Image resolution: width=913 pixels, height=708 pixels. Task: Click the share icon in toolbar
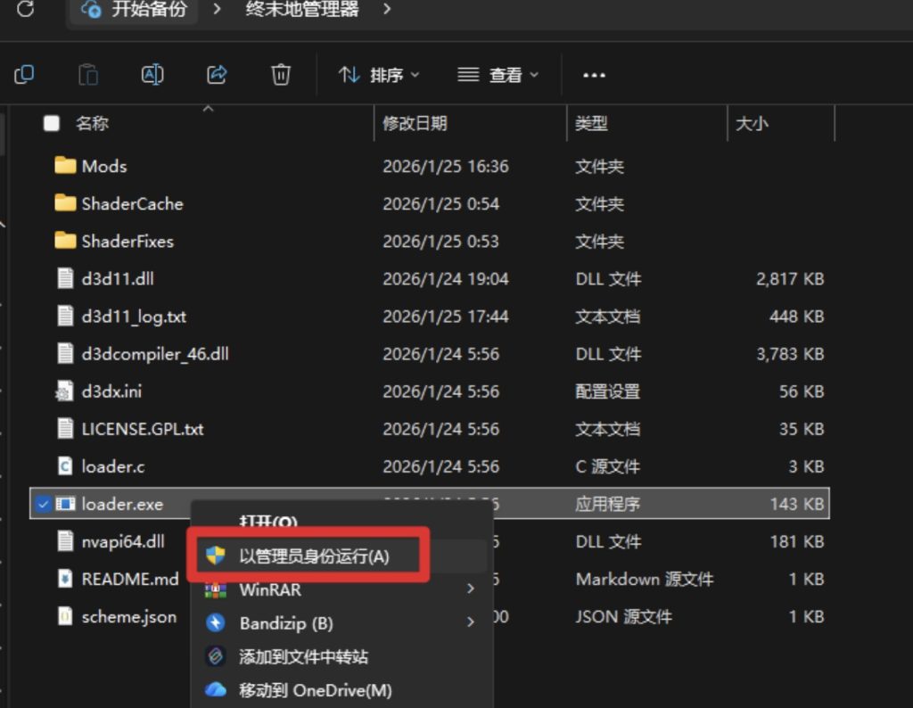click(x=217, y=75)
